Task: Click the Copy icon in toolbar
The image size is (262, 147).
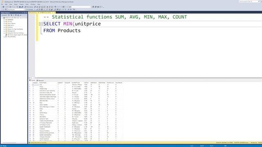Action: tap(50, 7)
